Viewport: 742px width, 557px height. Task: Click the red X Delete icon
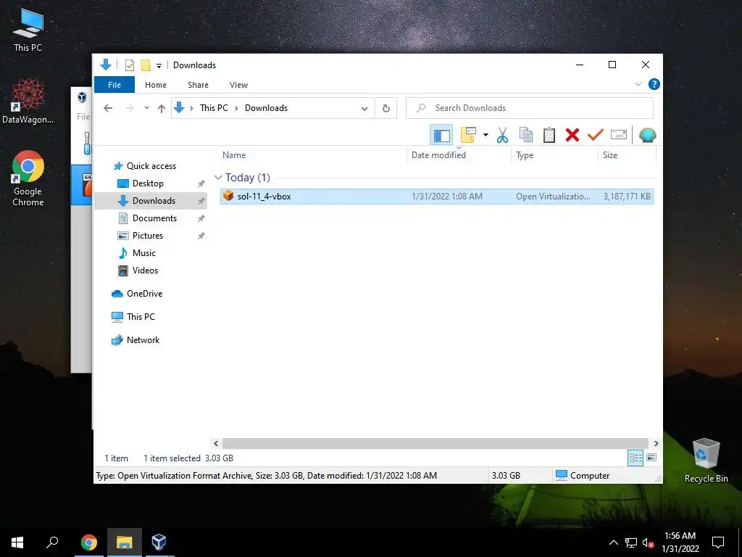click(572, 135)
